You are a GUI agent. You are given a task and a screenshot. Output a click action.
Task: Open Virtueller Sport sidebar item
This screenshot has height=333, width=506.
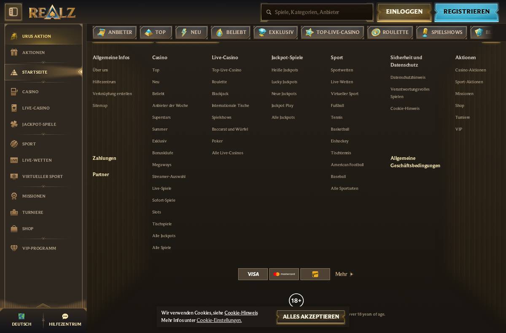tap(43, 177)
